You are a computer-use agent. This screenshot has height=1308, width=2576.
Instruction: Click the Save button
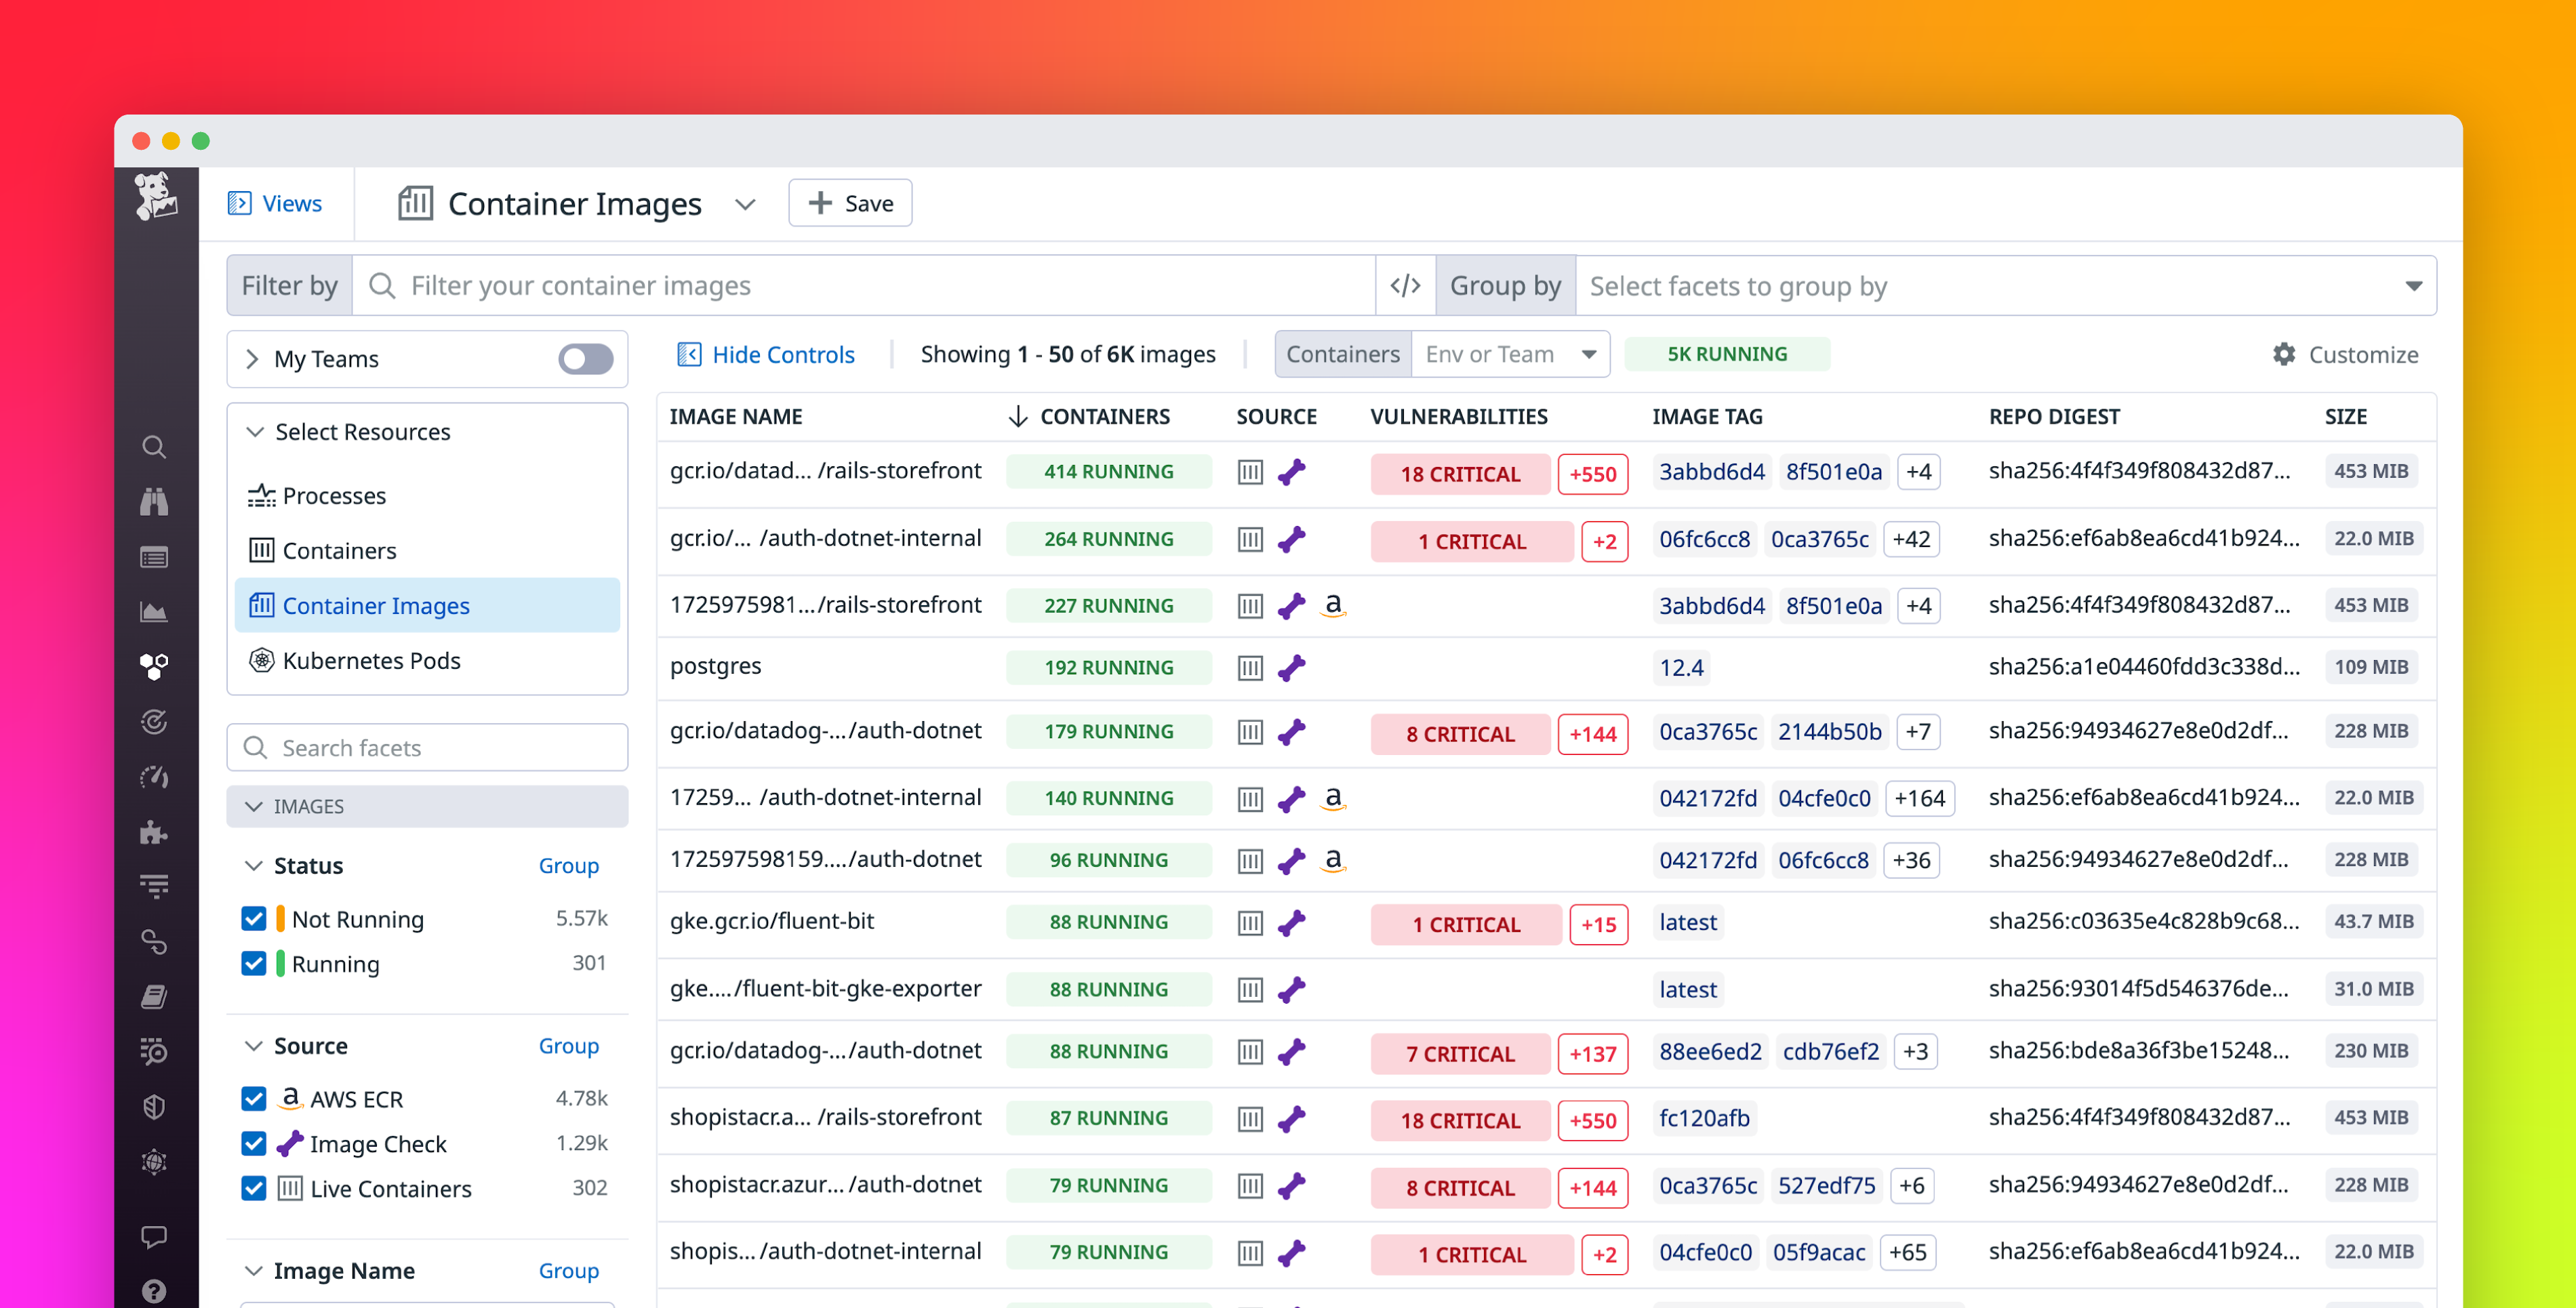[849, 203]
